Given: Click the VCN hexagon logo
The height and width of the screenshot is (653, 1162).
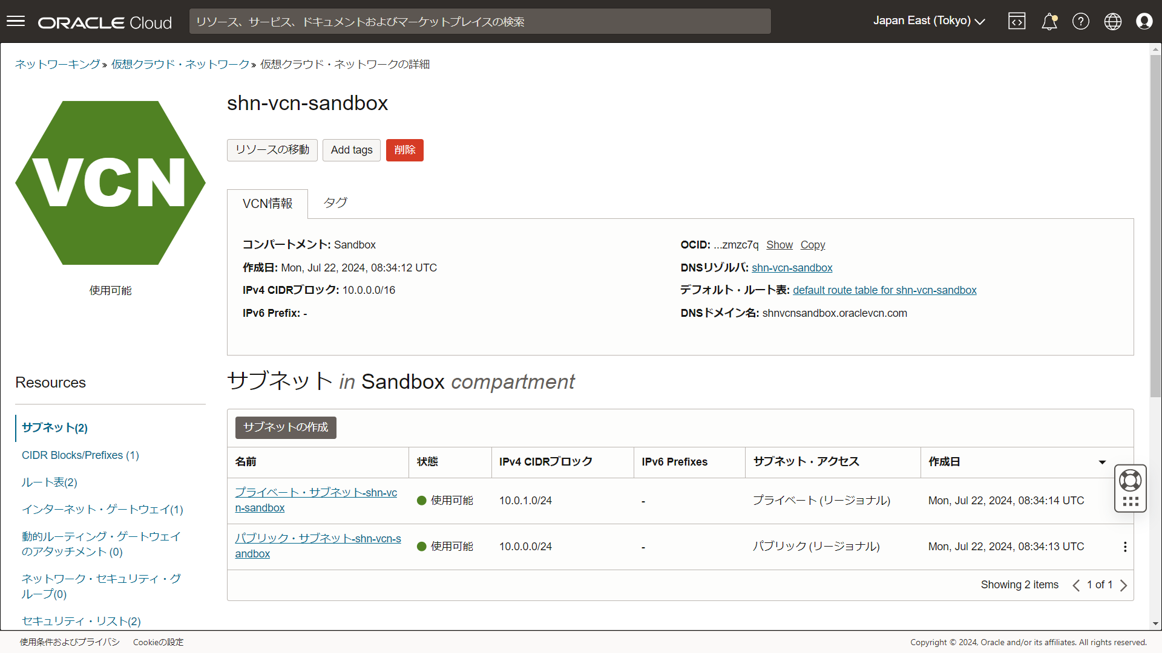Looking at the screenshot, I should tap(110, 183).
